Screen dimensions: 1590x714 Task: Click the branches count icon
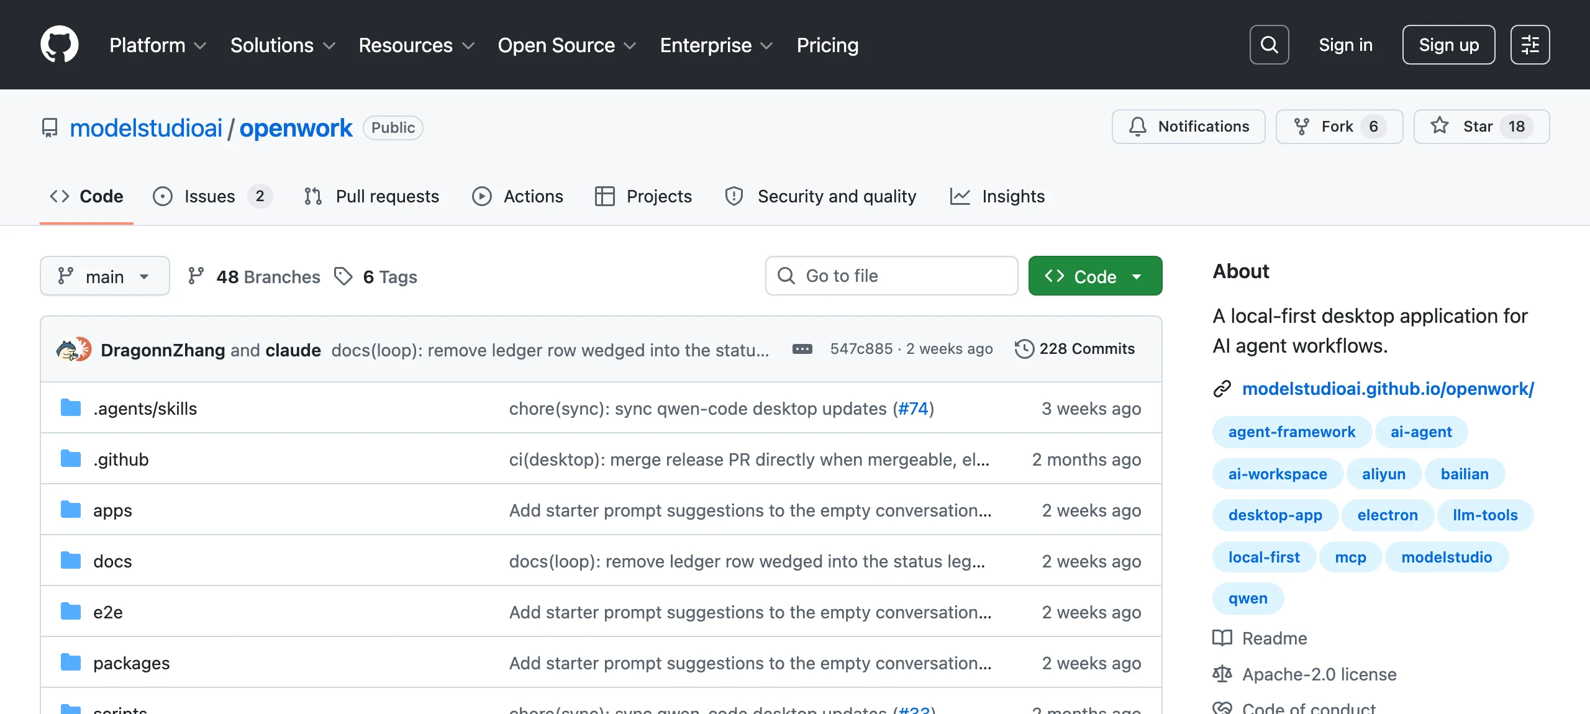[x=196, y=276]
